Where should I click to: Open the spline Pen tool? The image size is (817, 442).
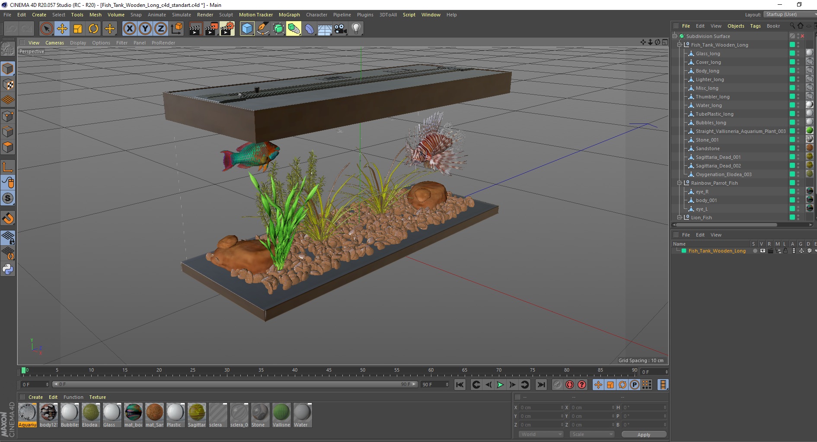262,29
